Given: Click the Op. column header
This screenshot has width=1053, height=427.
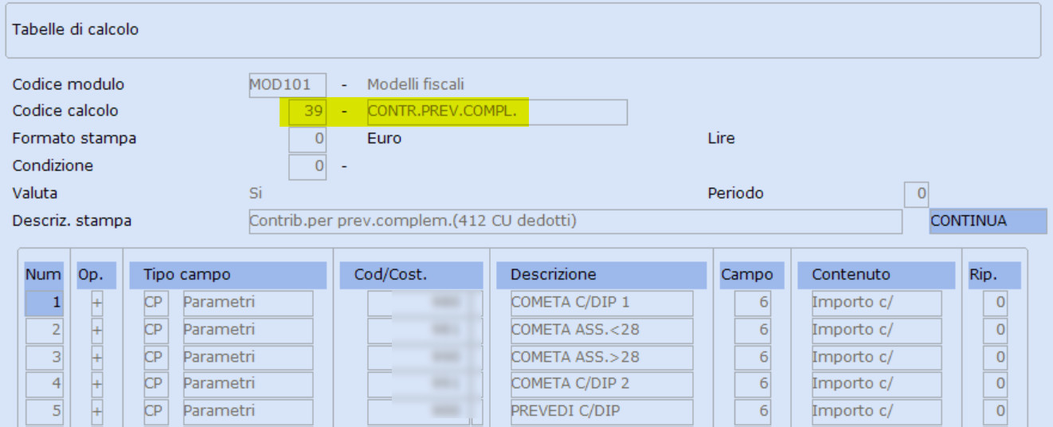Looking at the screenshot, I should (96, 275).
